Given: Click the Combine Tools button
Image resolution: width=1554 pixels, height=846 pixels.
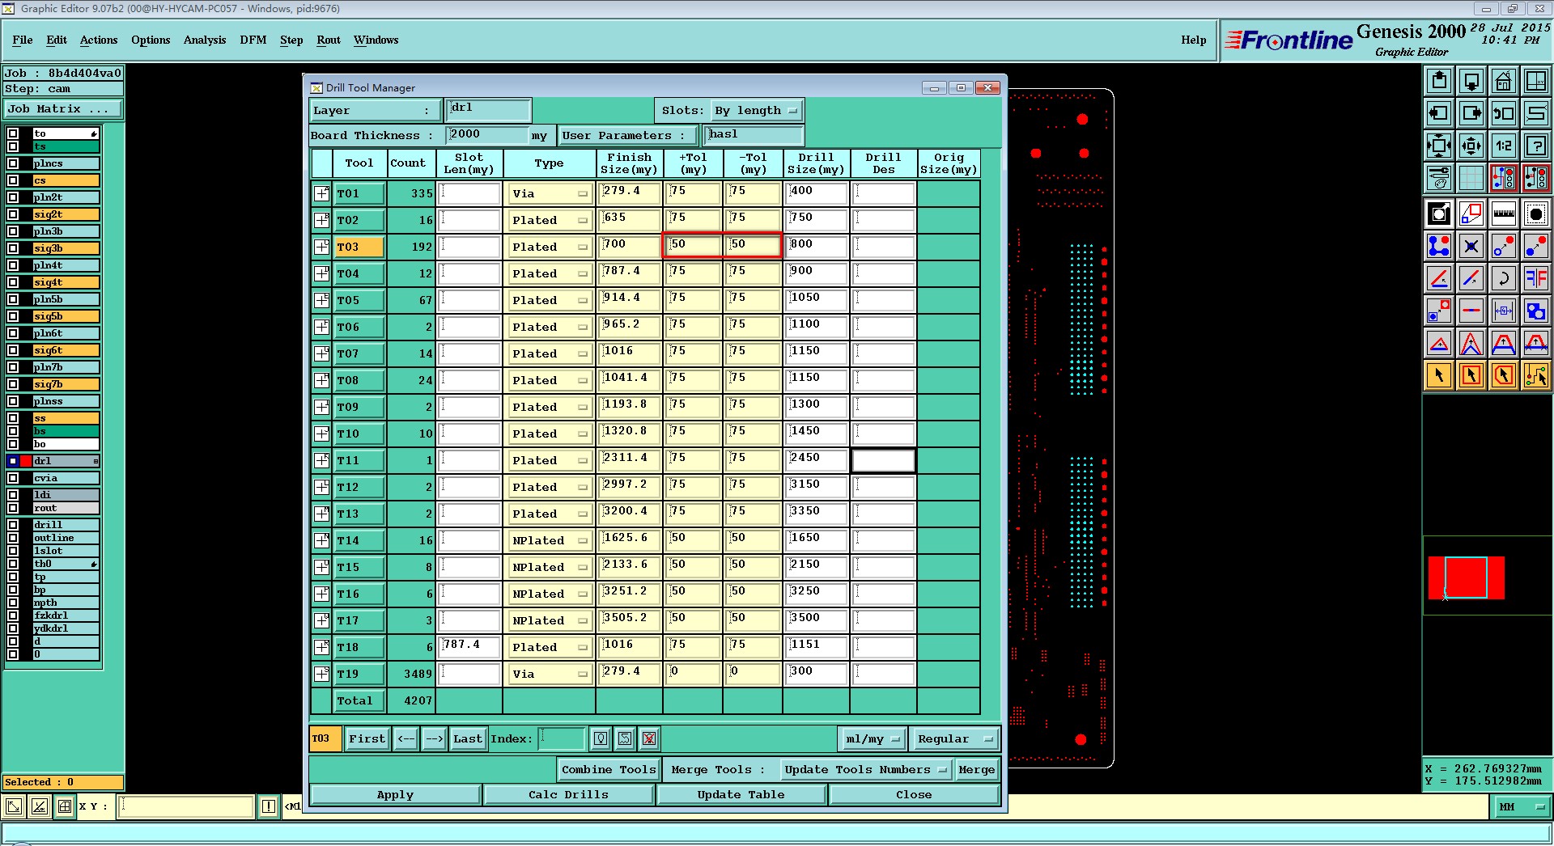Looking at the screenshot, I should (609, 770).
